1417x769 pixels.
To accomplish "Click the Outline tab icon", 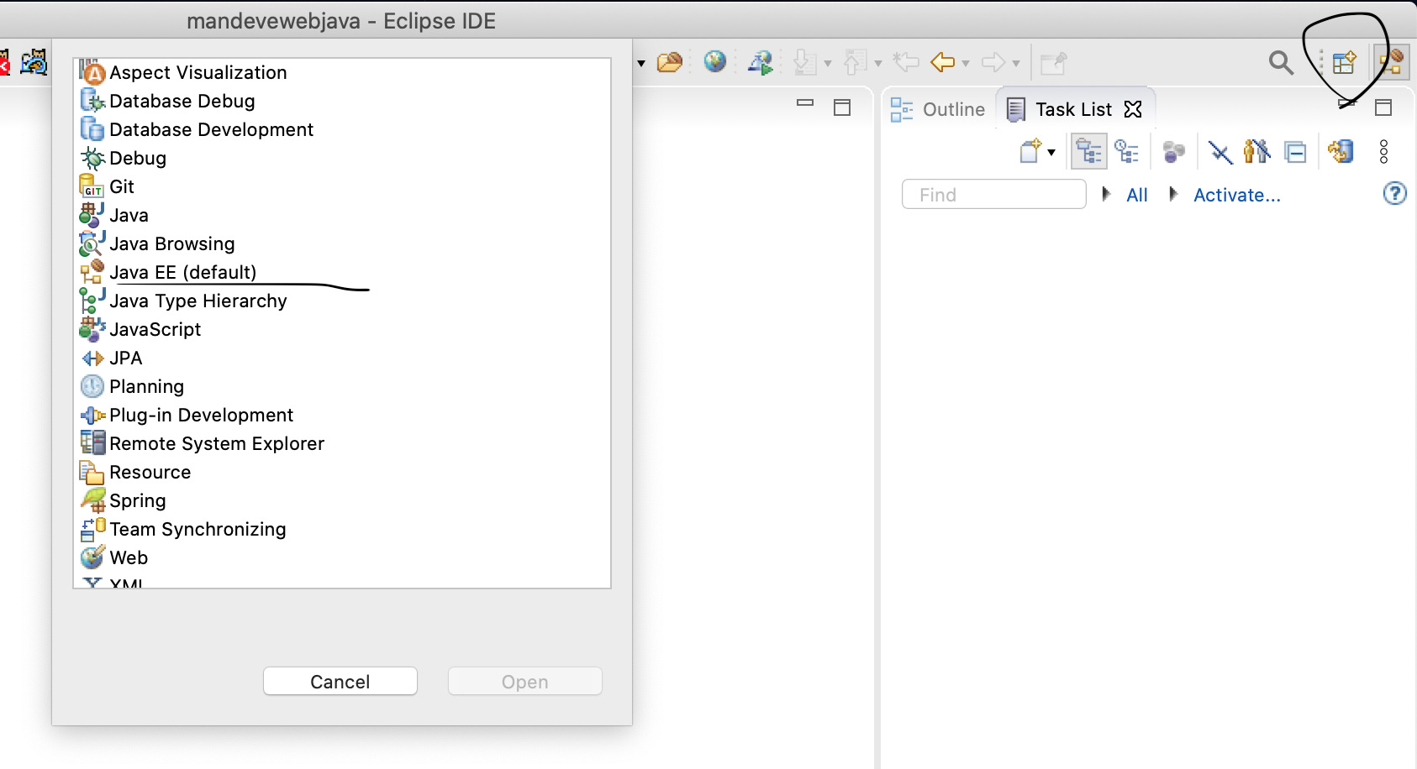I will coord(902,109).
